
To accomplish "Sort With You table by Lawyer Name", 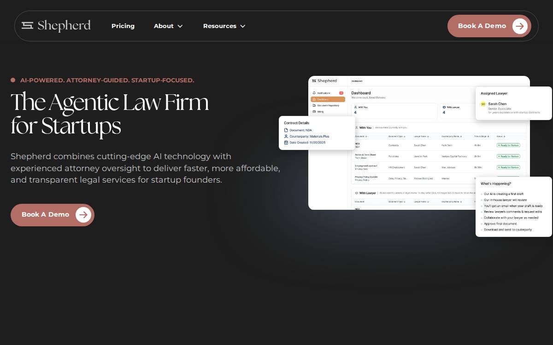I will click(x=422, y=137).
